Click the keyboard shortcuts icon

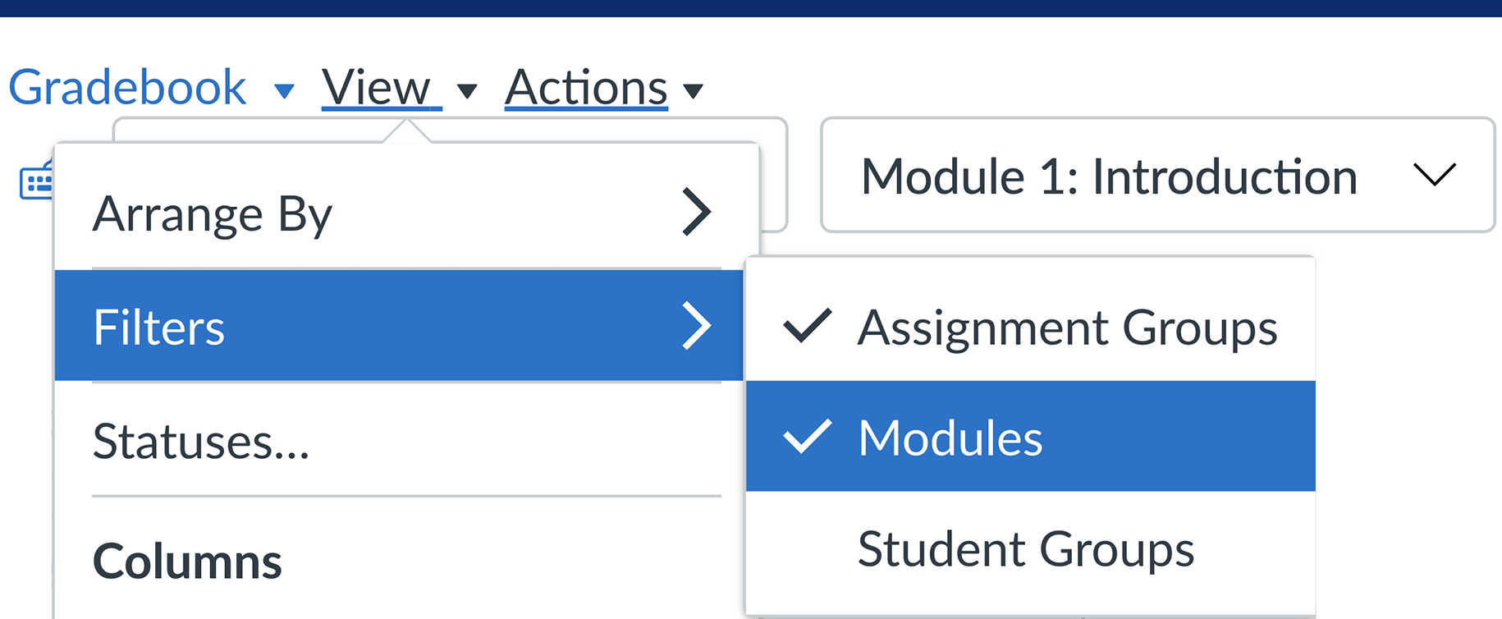[x=37, y=181]
